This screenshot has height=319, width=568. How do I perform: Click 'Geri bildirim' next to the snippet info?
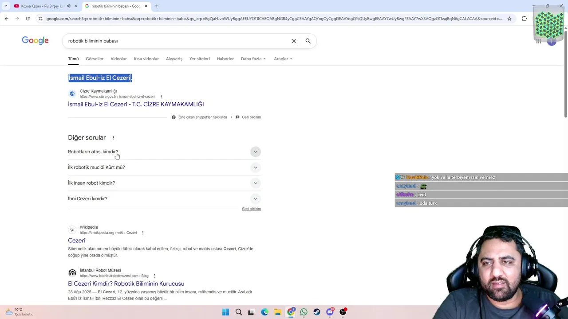(x=251, y=117)
